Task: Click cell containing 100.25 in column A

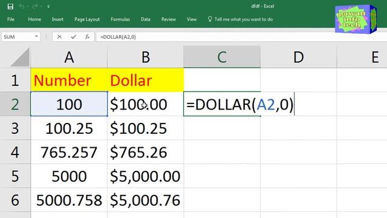Action: [69, 128]
